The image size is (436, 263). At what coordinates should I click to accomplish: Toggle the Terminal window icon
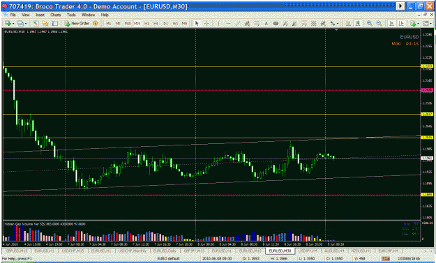coord(55,24)
